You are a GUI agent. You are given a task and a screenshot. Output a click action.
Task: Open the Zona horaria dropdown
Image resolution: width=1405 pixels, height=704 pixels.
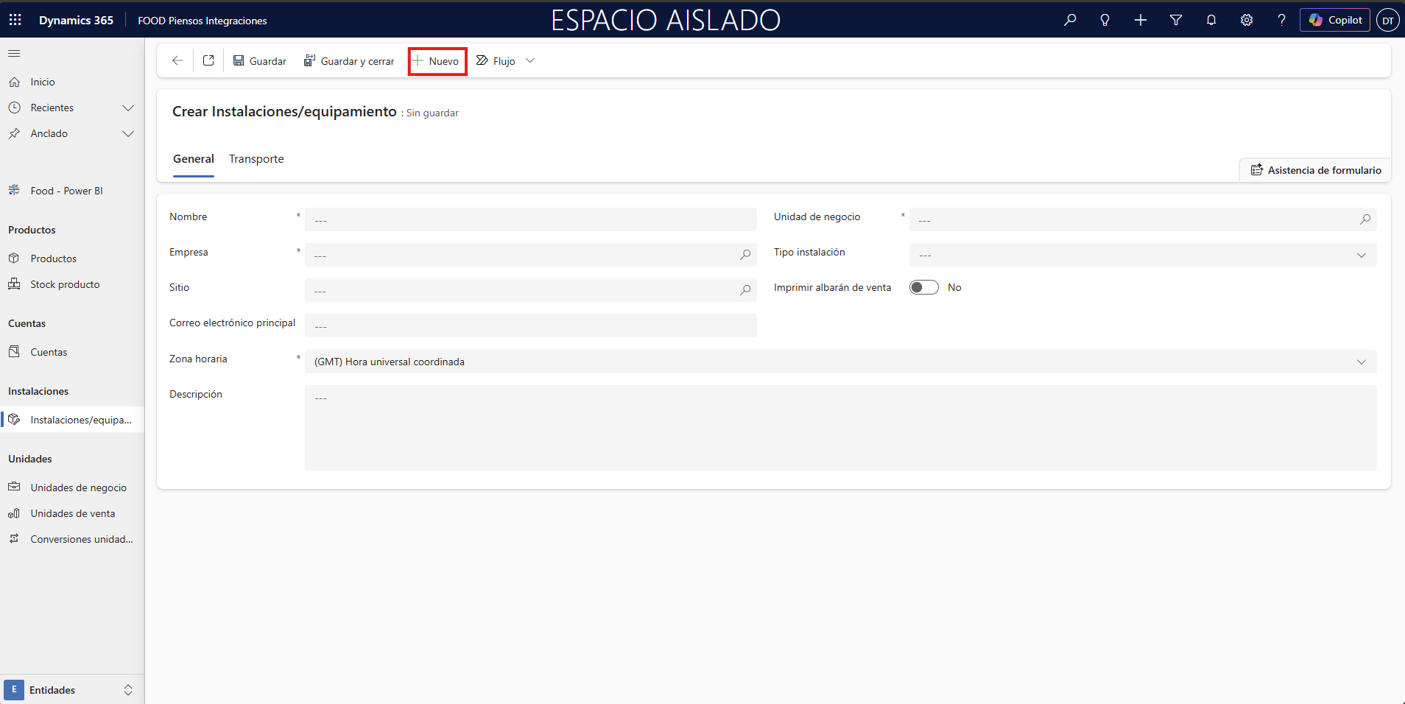tap(1361, 362)
